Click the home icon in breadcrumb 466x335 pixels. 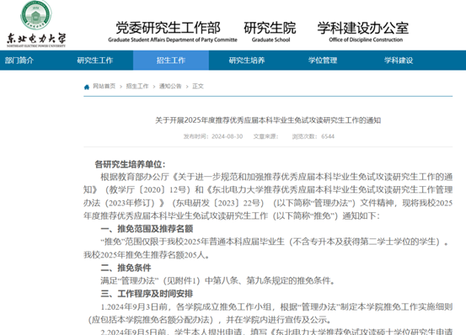point(87,87)
